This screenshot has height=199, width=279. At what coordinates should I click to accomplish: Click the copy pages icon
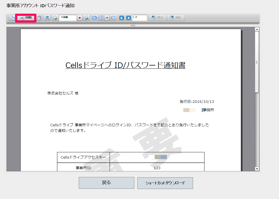[39, 18]
